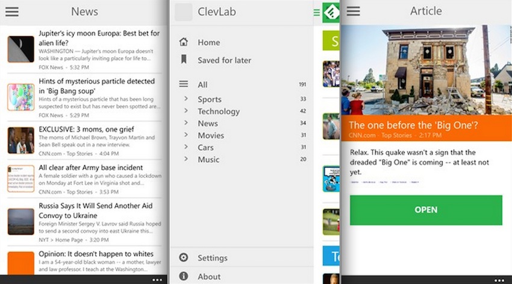Tap the ClevLab profile avatar placeholder
The height and width of the screenshot is (284, 512).
[x=184, y=12]
